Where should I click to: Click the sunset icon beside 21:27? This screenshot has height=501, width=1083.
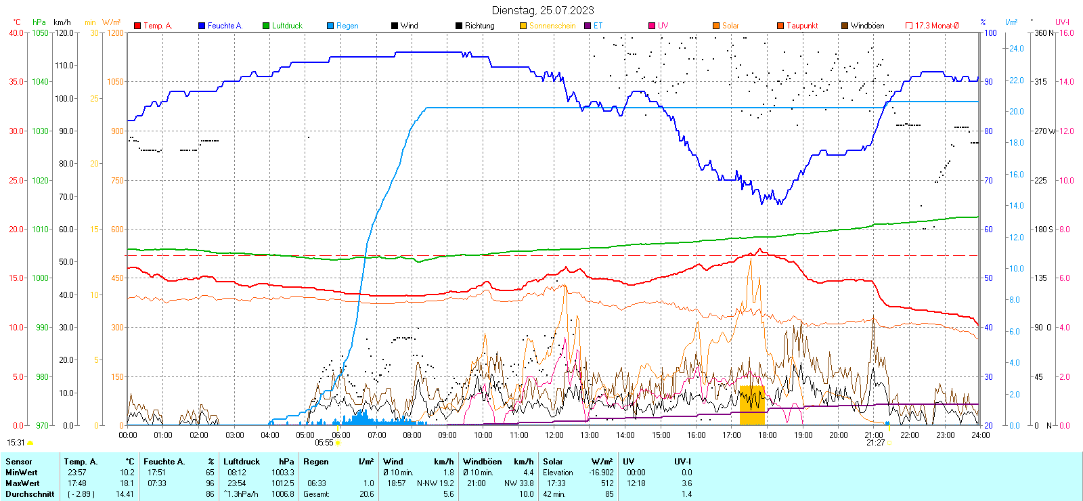tap(889, 443)
